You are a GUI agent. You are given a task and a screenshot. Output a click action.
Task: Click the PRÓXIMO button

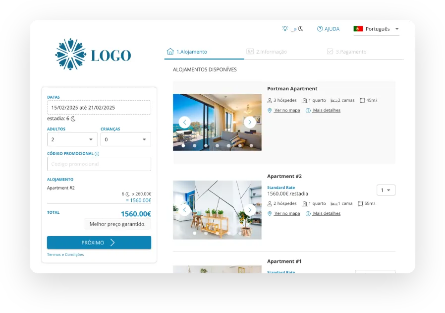pyautogui.click(x=99, y=243)
